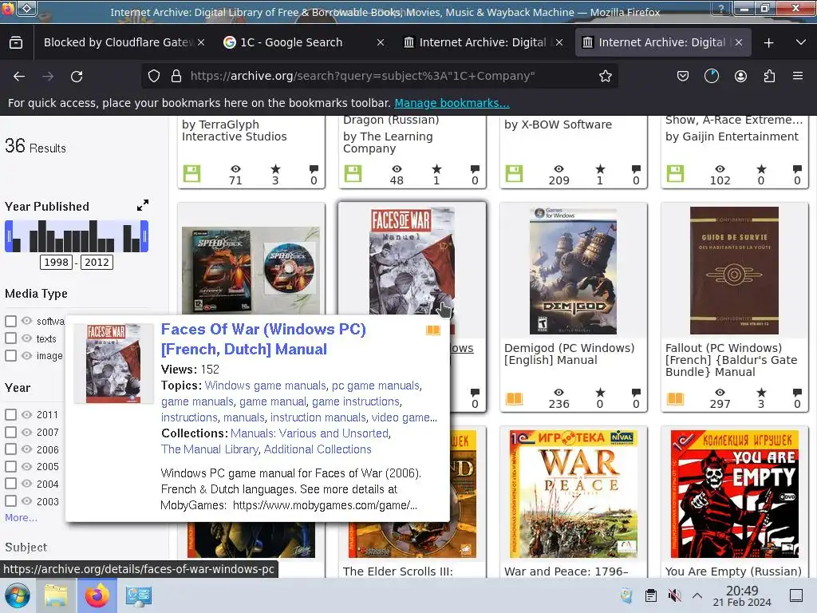Open the tracking protection shield icon

(154, 76)
